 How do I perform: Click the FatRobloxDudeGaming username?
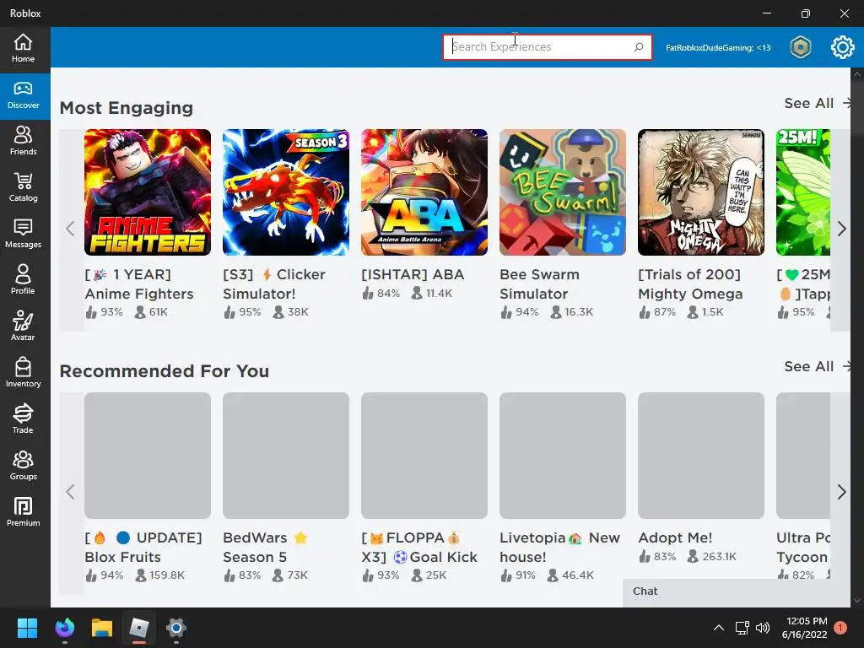point(718,48)
